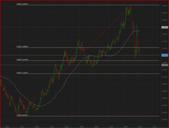Image resolution: width=169 pixels, height=128 pixels.
Task: Click the 0.382 Fibonacci retracement label
Action: click(x=22, y=47)
